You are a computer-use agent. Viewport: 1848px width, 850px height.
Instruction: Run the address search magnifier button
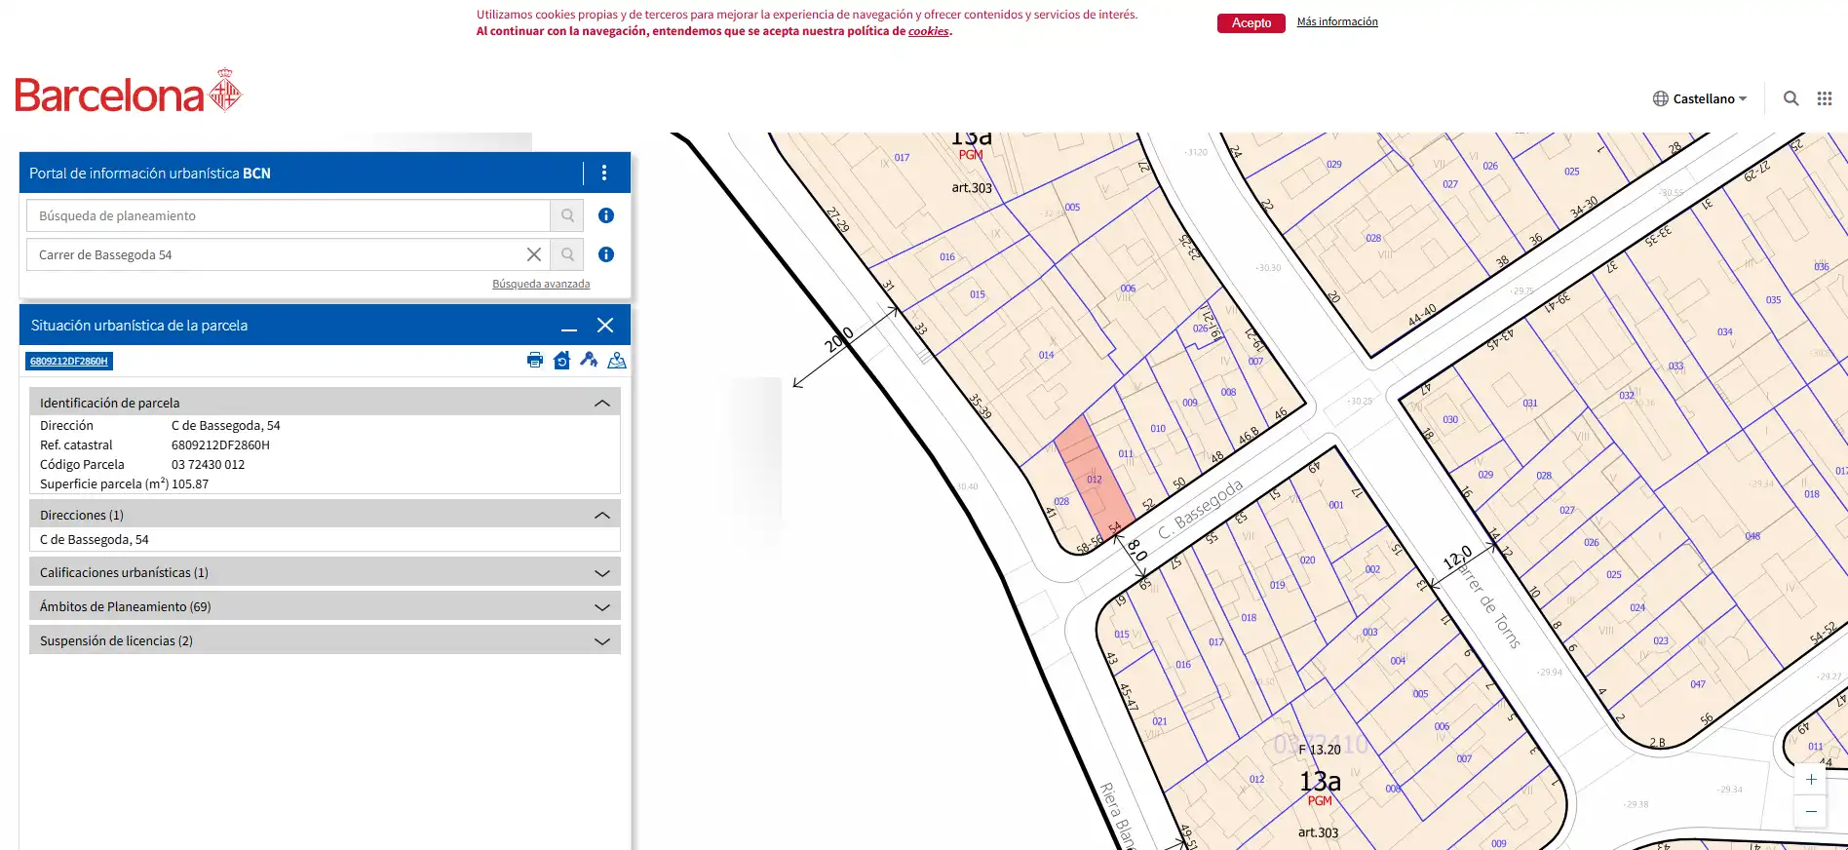click(567, 254)
